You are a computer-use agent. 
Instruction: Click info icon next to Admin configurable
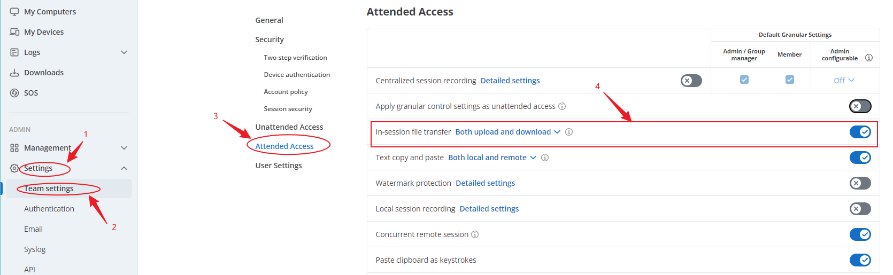869,58
